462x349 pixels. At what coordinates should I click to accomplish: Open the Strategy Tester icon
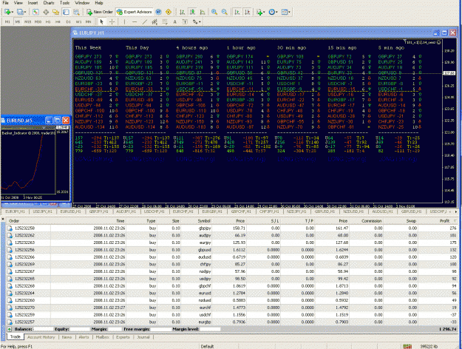click(x=76, y=12)
